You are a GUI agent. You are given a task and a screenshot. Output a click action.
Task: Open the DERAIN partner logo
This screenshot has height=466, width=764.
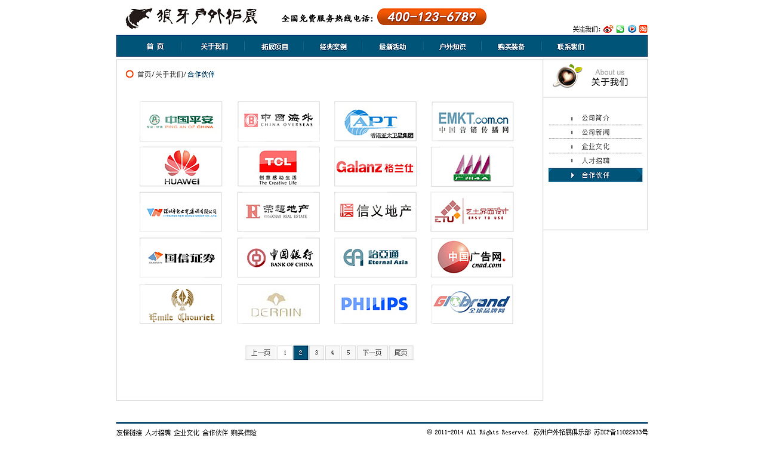click(279, 304)
